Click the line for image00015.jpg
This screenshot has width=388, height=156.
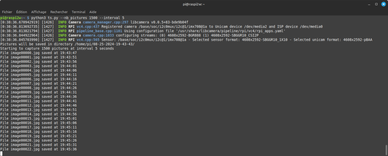point(38,119)
